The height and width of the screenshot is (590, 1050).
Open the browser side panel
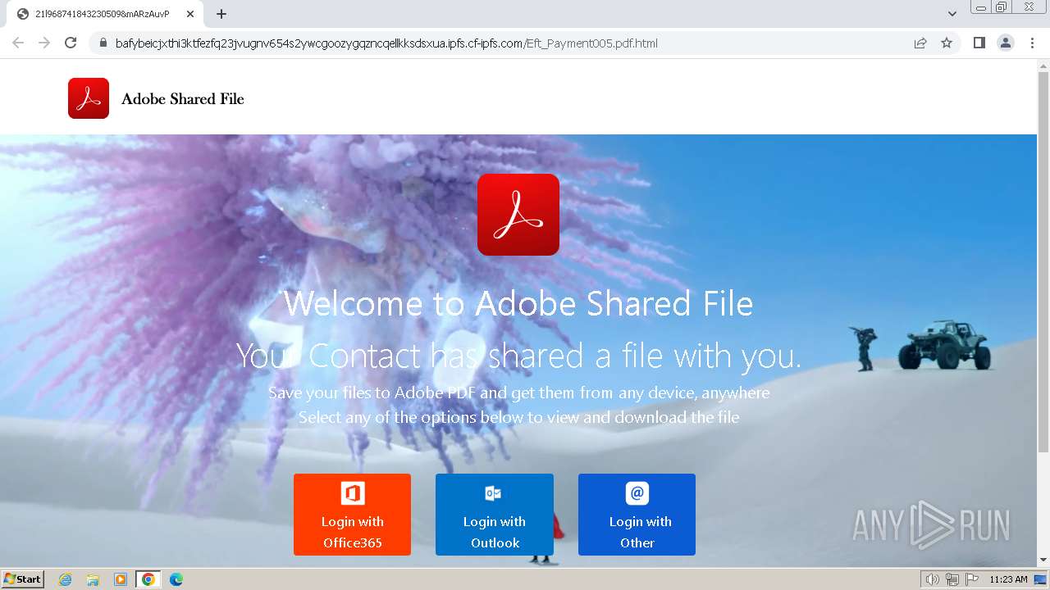point(979,43)
